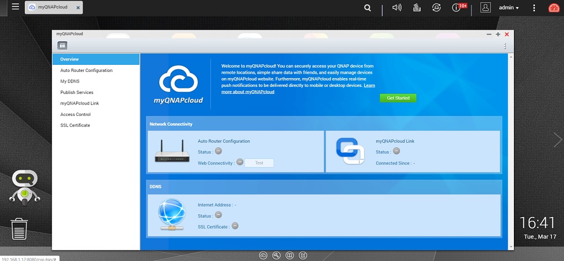Open the red dashboard gauge icon
The height and width of the screenshot is (261, 564).
[554, 8]
